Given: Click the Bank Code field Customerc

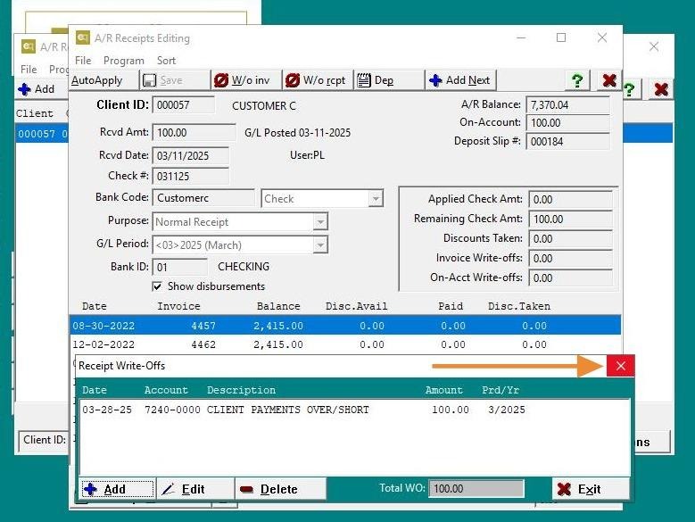Looking at the screenshot, I should point(203,197).
